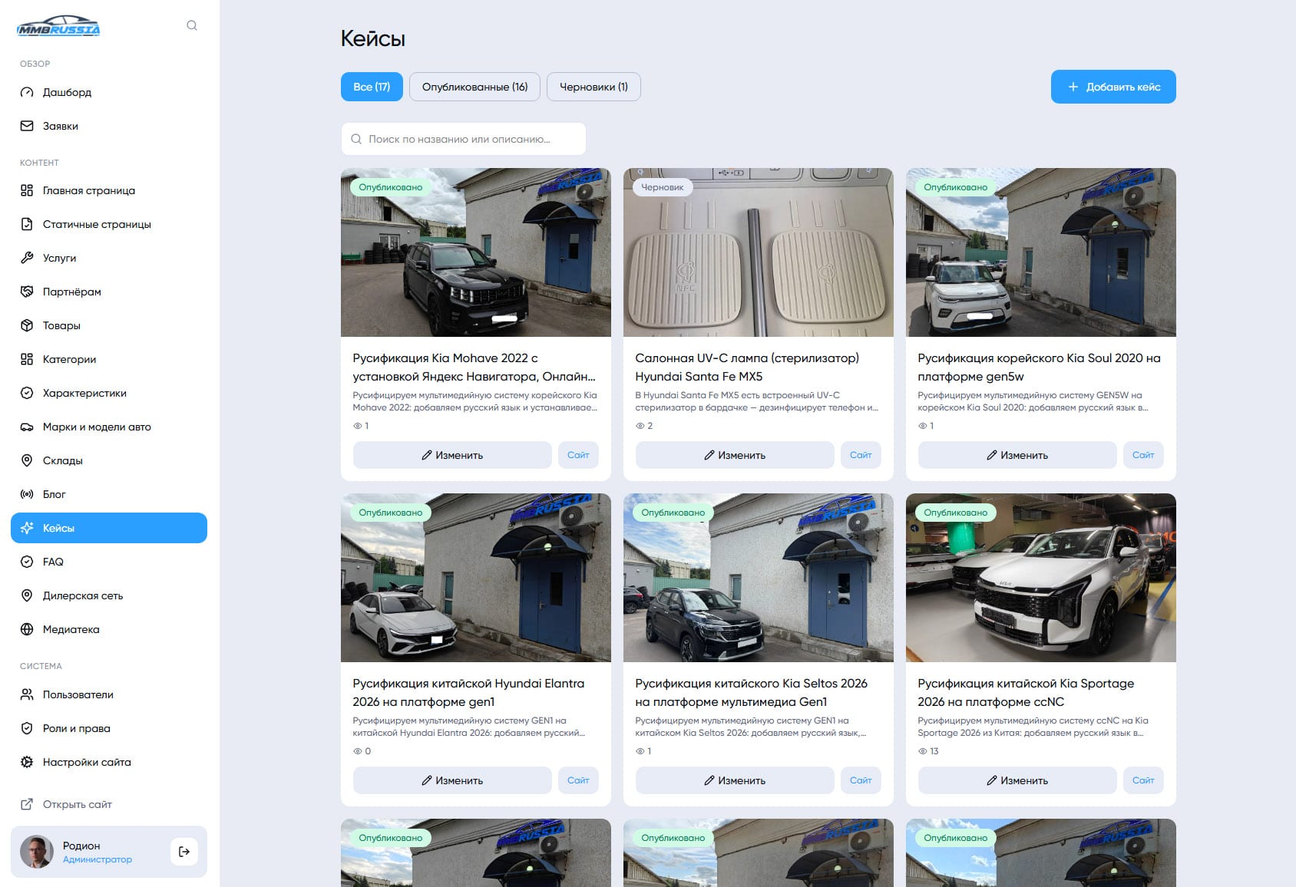Click the Главная страница grid icon
The width and height of the screenshot is (1296, 887).
point(27,190)
